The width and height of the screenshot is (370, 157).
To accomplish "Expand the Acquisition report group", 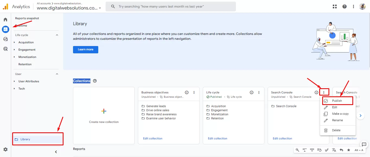I will (14, 42).
